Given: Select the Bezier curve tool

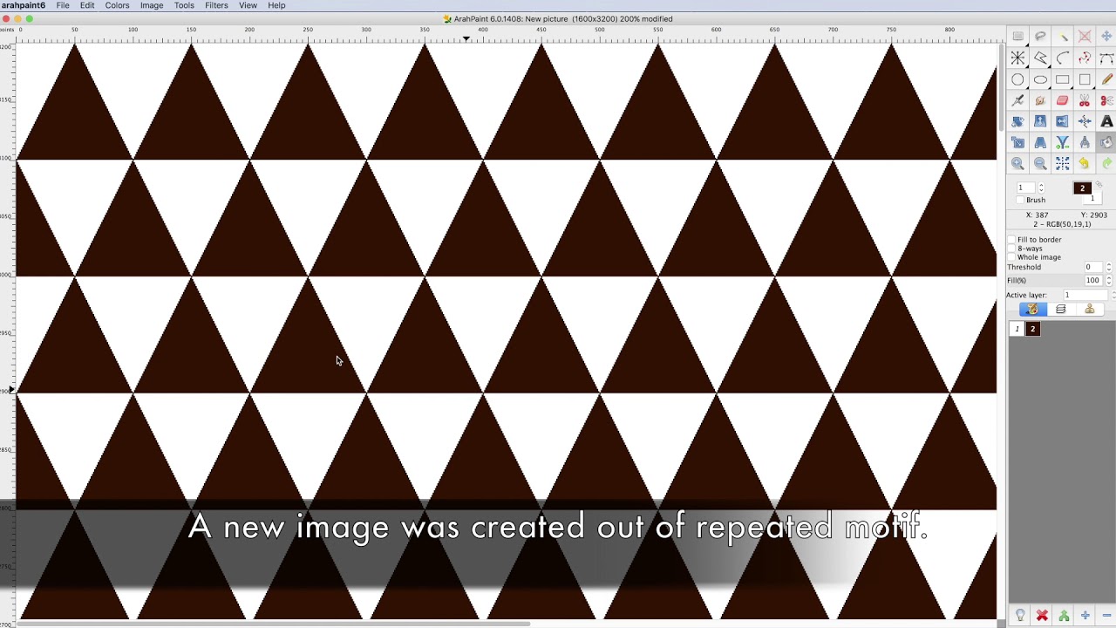Looking at the screenshot, I should point(1106,58).
